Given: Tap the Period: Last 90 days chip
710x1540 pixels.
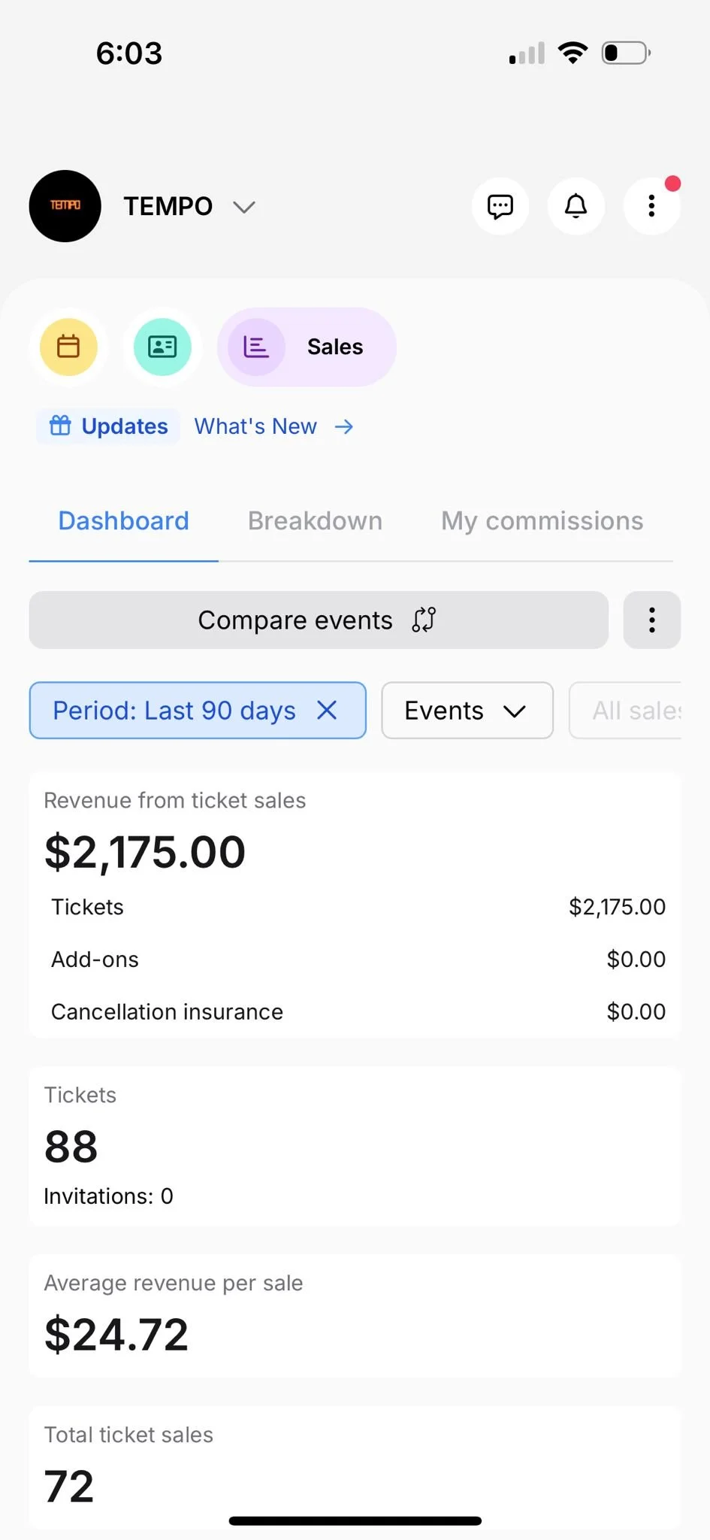Looking at the screenshot, I should click(x=174, y=711).
